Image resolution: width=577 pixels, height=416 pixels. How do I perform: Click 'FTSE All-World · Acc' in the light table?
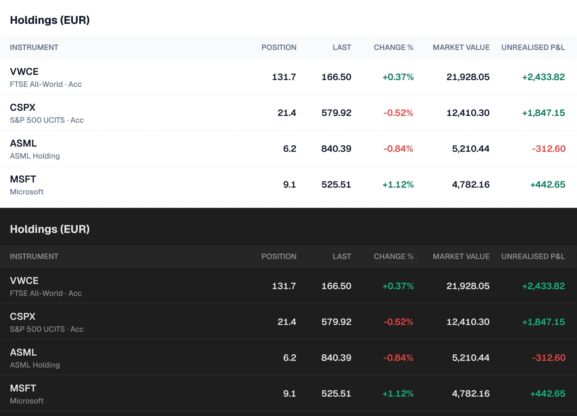(x=46, y=84)
